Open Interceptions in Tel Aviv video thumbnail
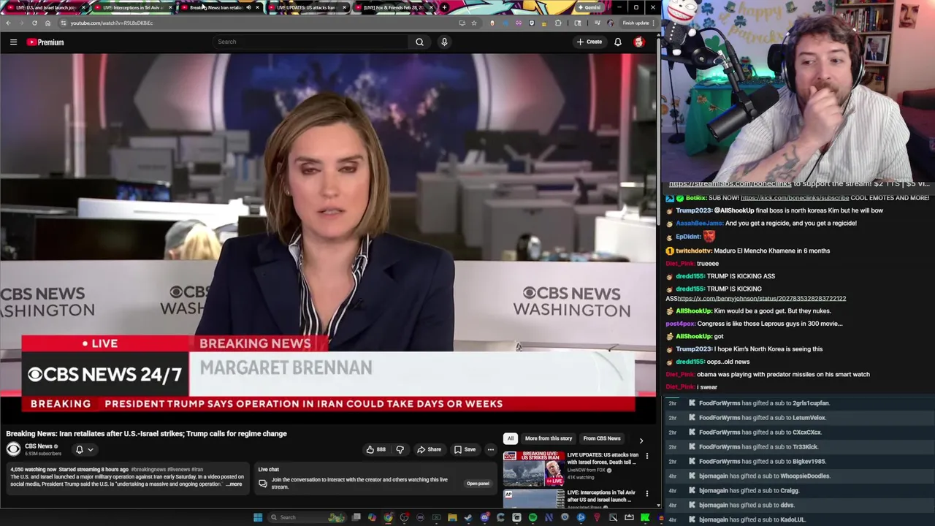 (x=533, y=499)
